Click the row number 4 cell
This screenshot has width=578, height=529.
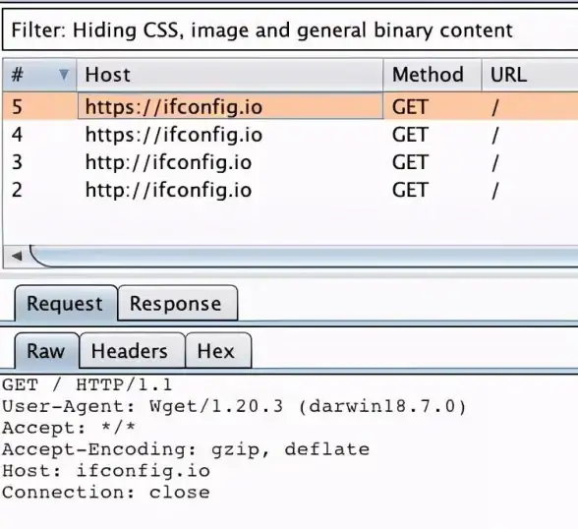[18, 135]
